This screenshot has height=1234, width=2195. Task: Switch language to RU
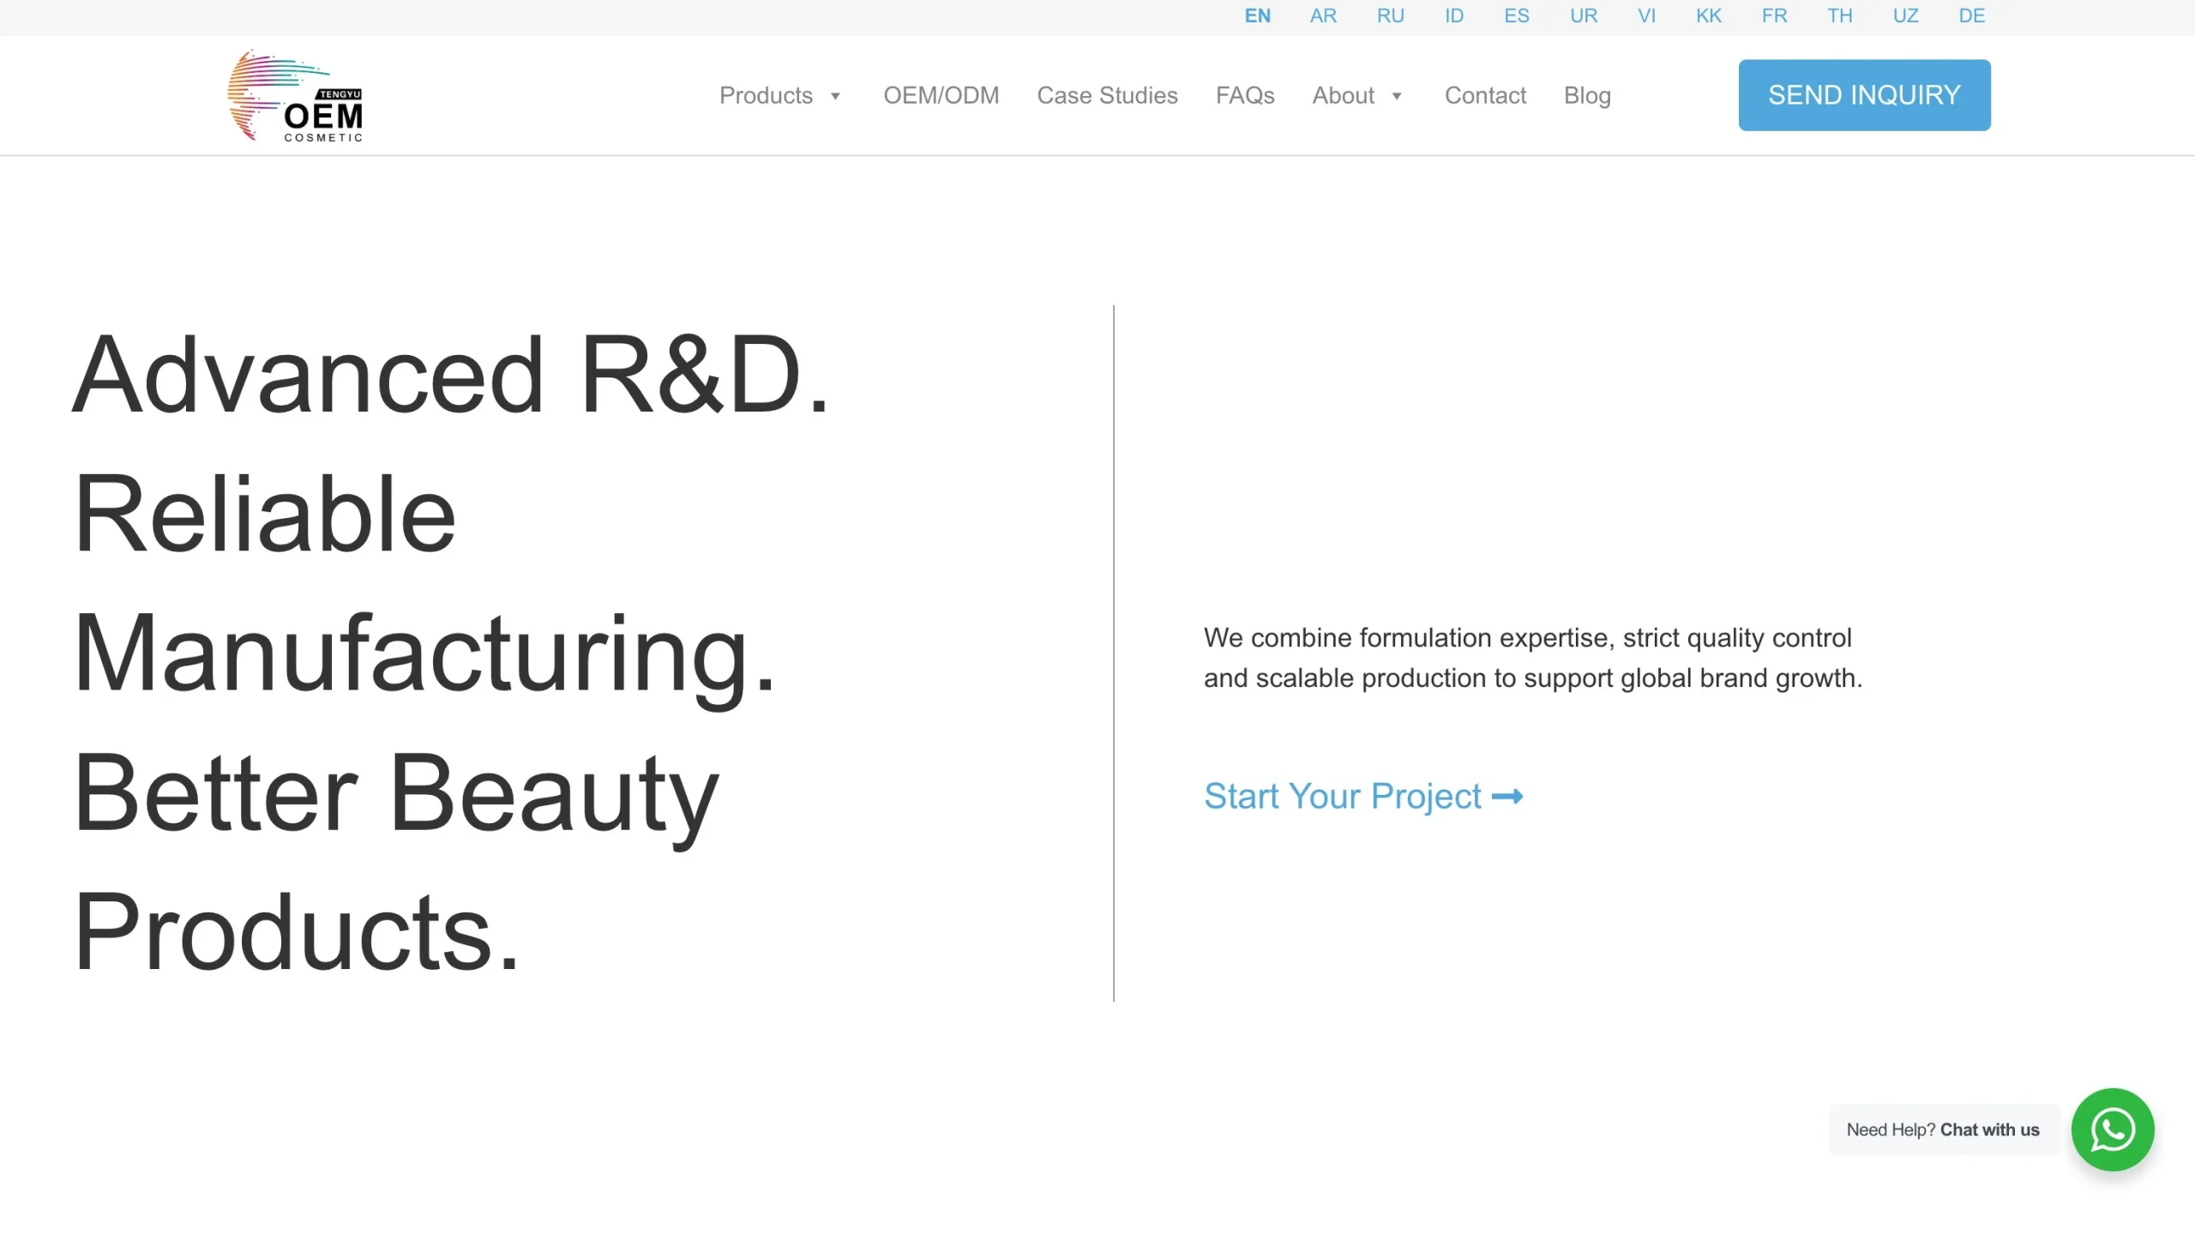pyautogui.click(x=1390, y=15)
